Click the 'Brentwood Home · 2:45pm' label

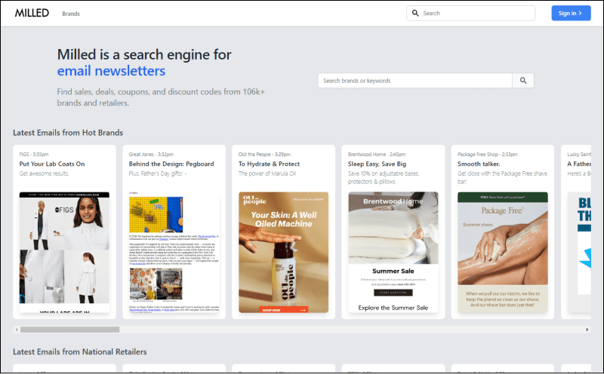pyautogui.click(x=376, y=155)
